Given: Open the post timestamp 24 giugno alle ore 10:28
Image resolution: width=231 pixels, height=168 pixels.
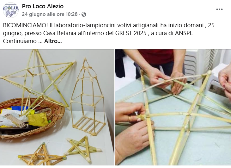Looking at the screenshot, I should tap(50, 14).
